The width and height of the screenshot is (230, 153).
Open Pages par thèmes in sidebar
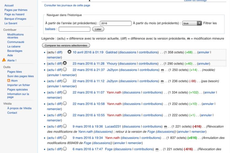(16, 10)
